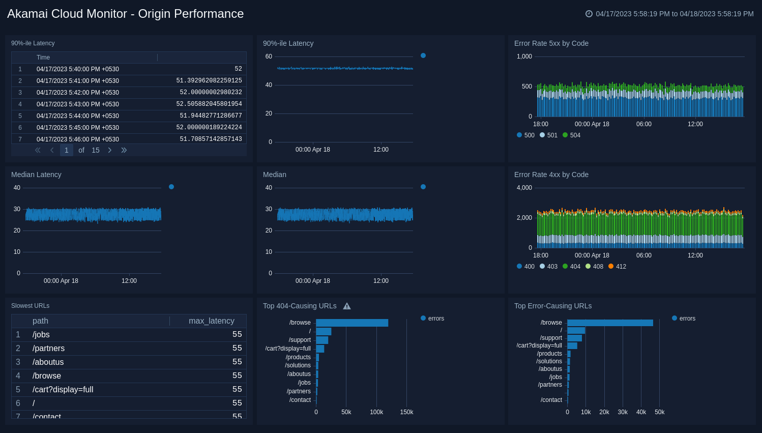Sort the latency table by the Time column
This screenshot has height=433, width=762.
coord(43,57)
